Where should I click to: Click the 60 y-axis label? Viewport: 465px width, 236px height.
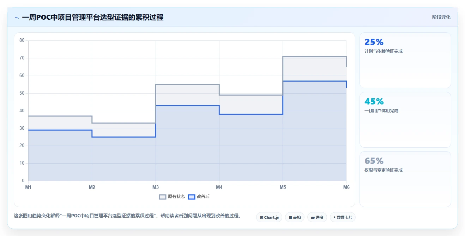22,76
